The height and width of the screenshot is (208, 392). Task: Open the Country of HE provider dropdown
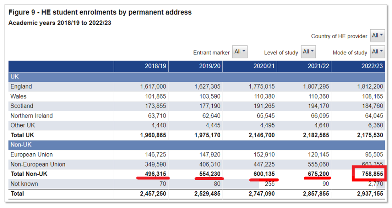point(377,36)
